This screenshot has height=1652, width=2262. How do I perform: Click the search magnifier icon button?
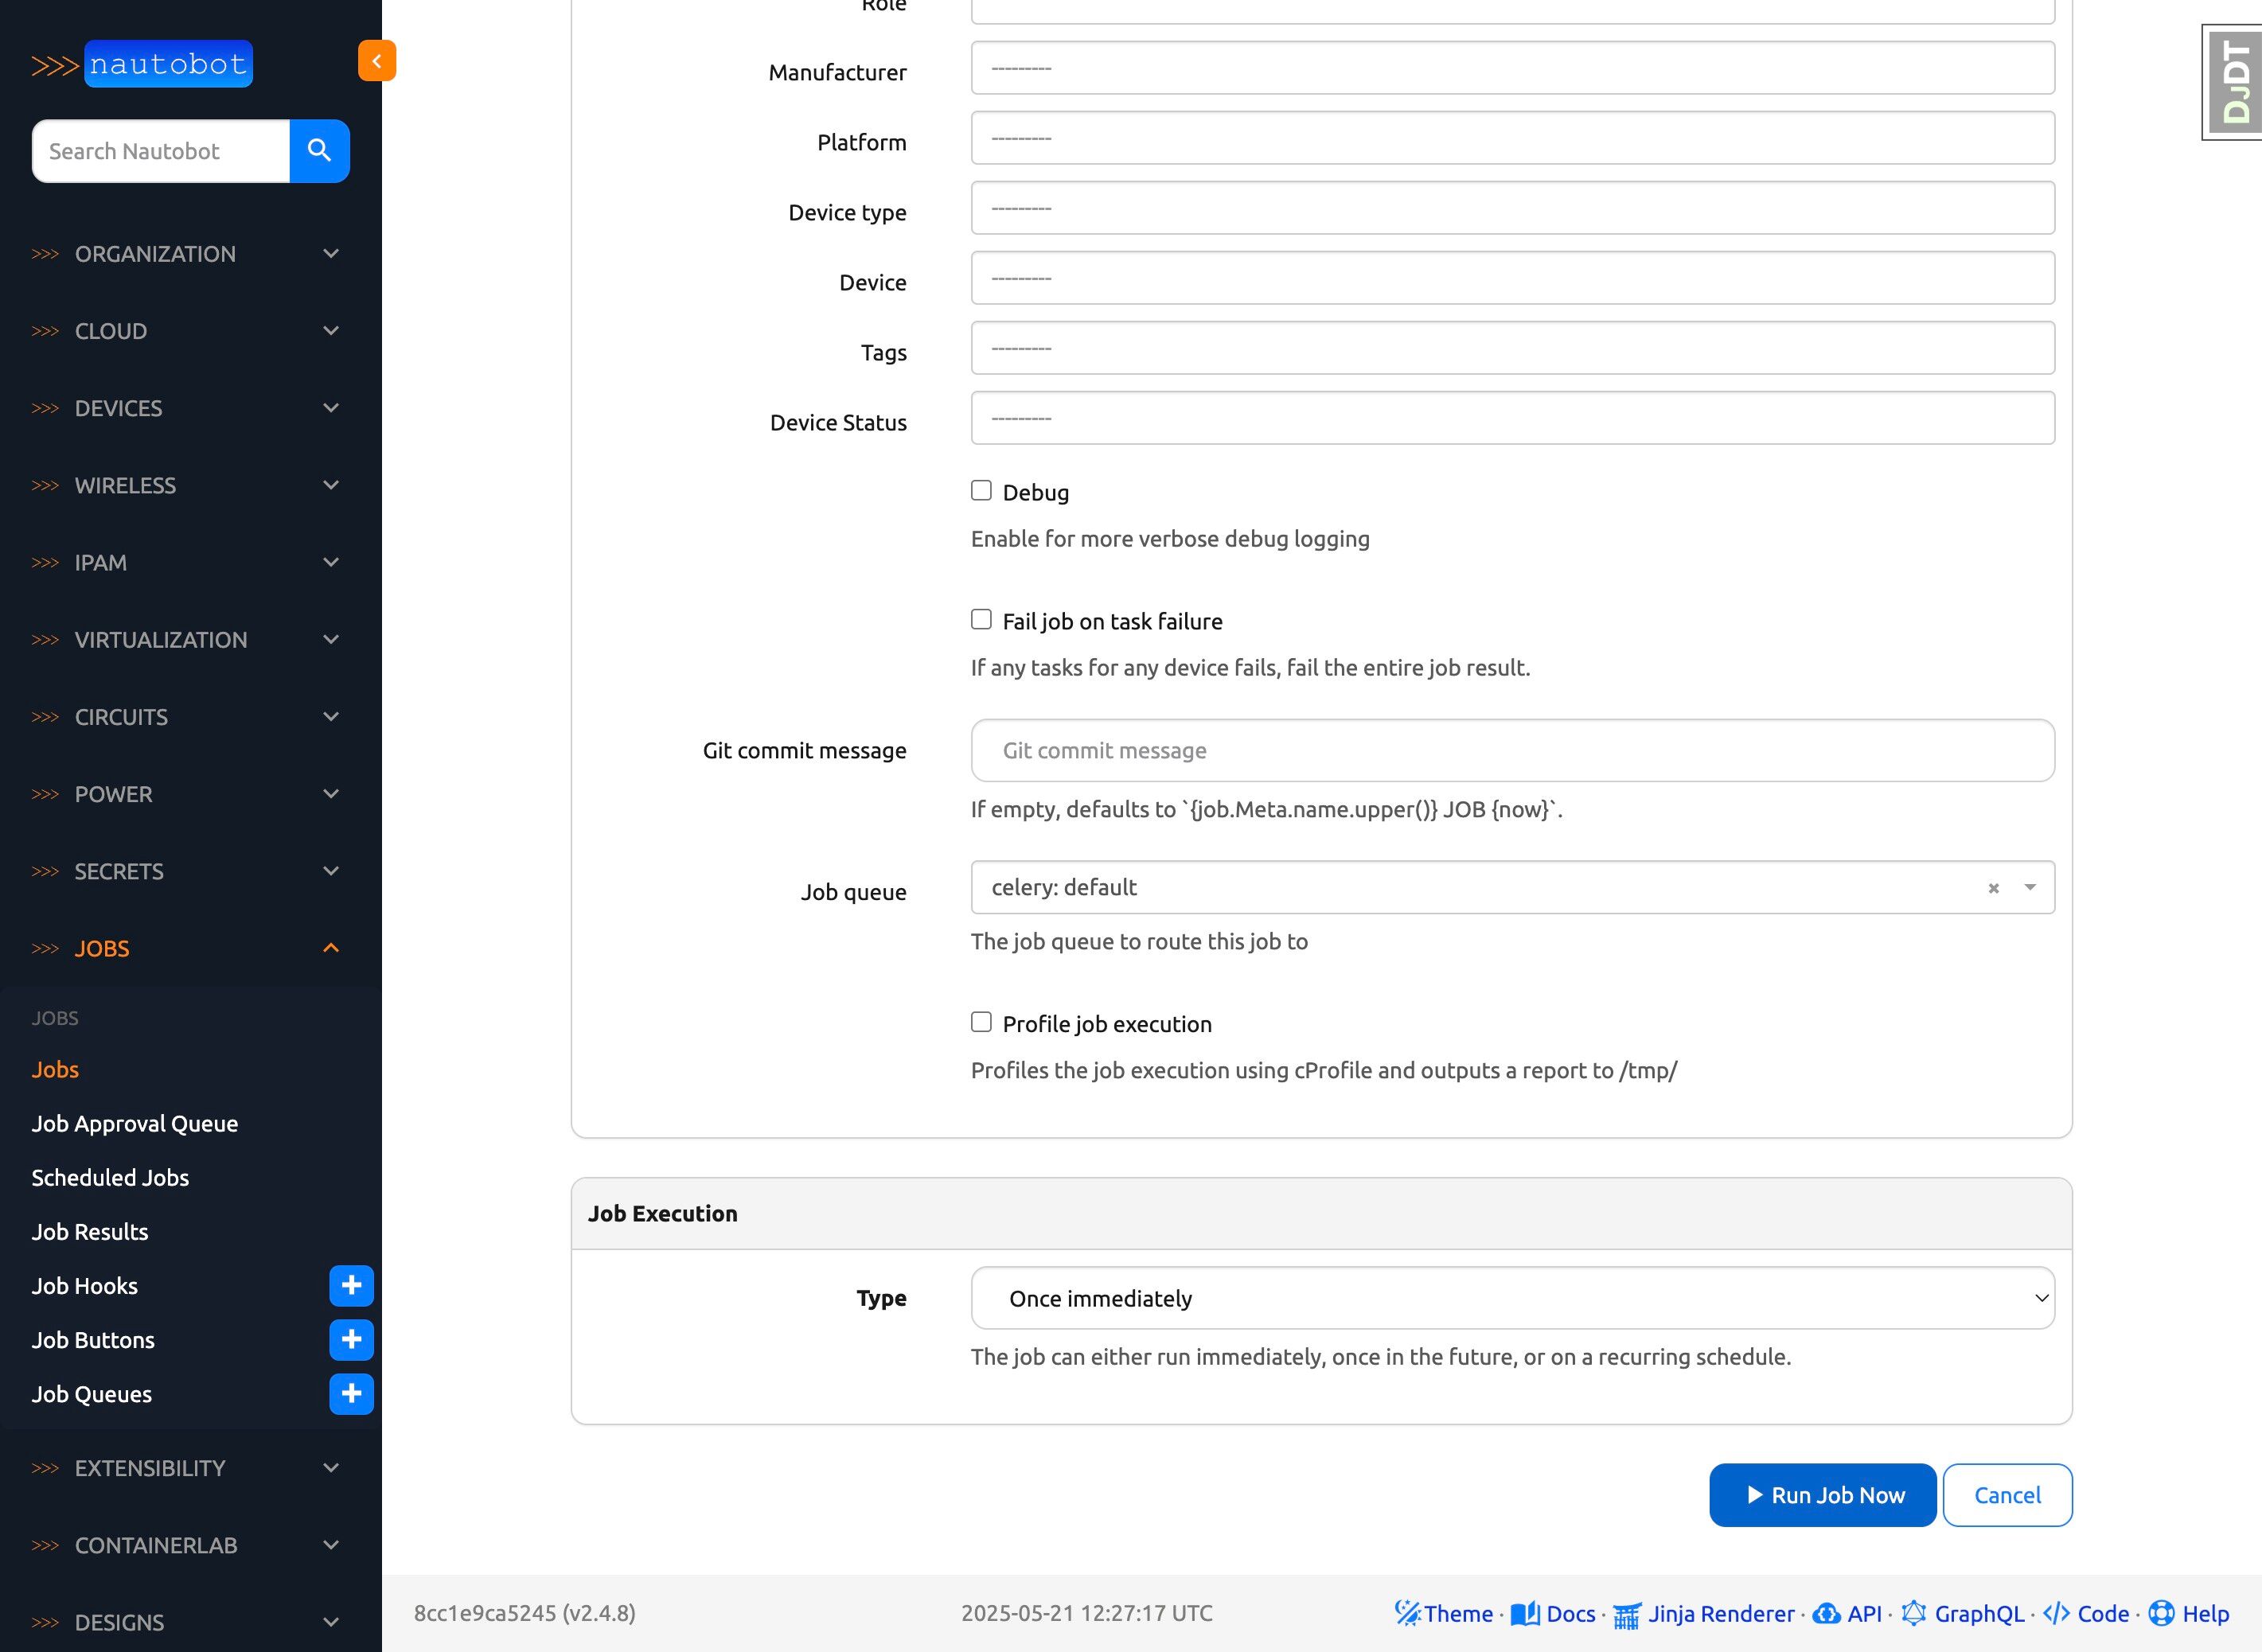point(319,151)
